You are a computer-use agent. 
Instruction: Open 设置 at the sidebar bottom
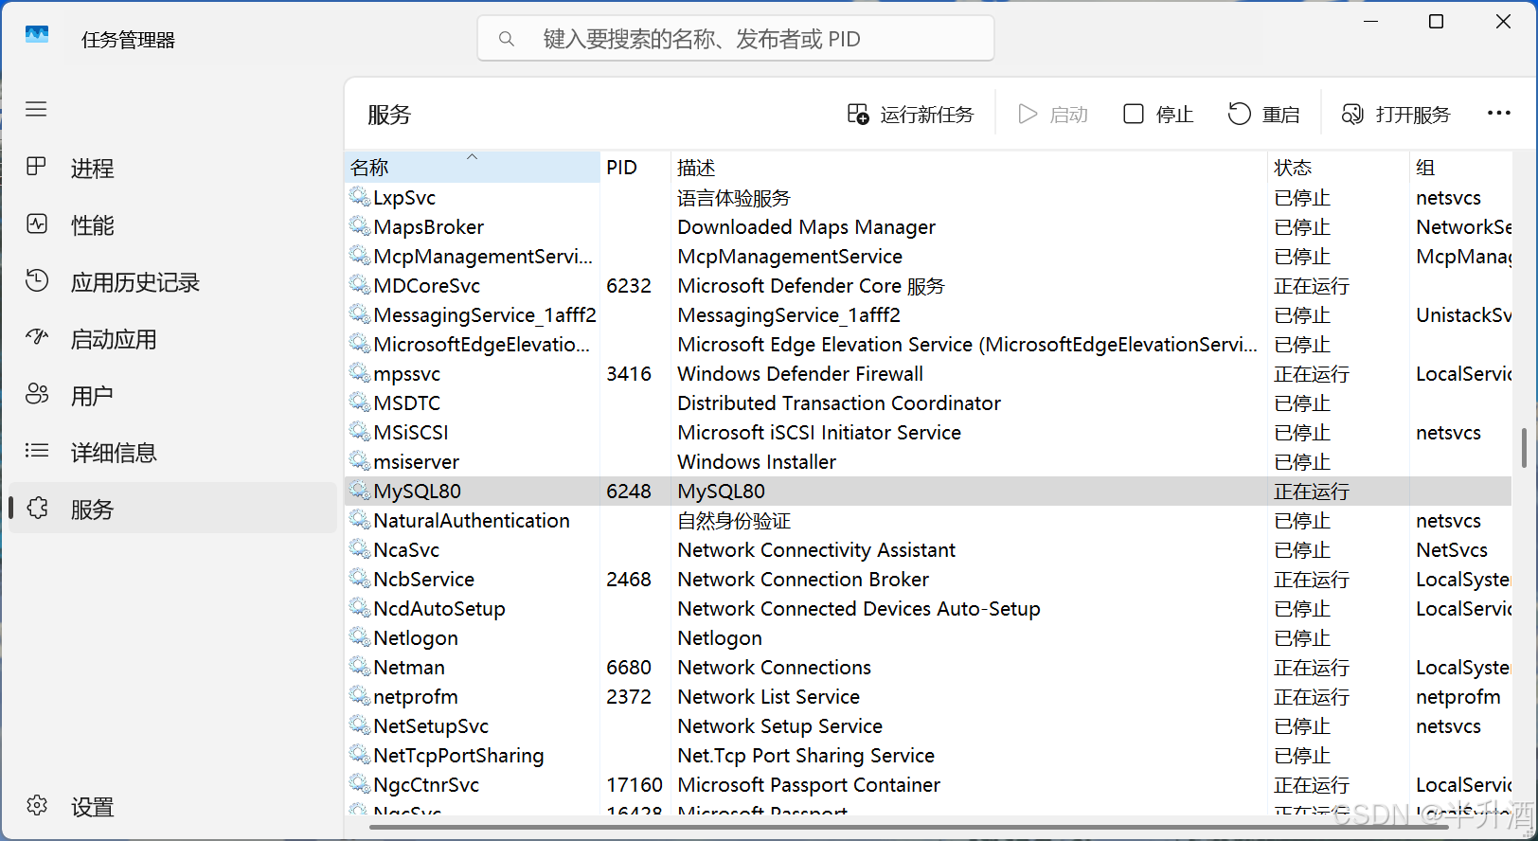coord(172,807)
